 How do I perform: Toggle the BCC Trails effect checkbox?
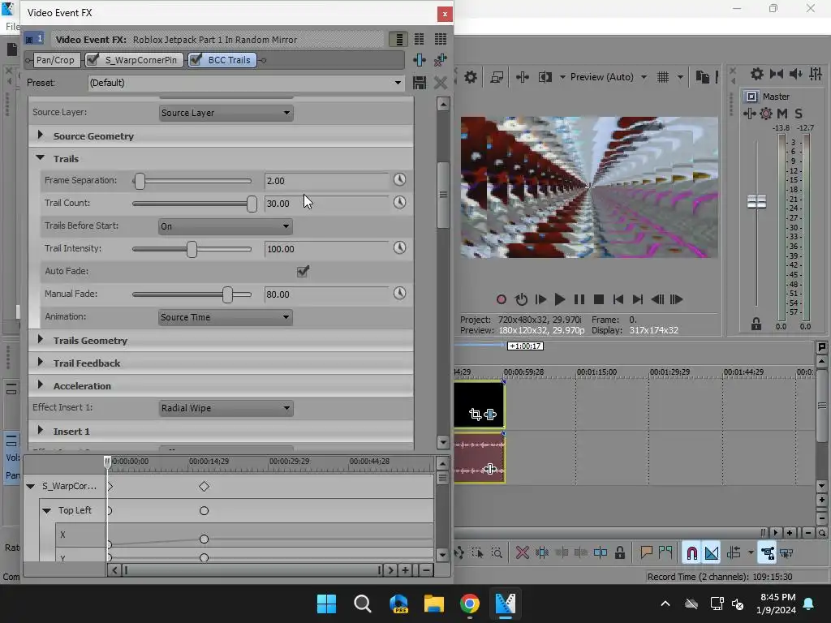[x=195, y=60]
